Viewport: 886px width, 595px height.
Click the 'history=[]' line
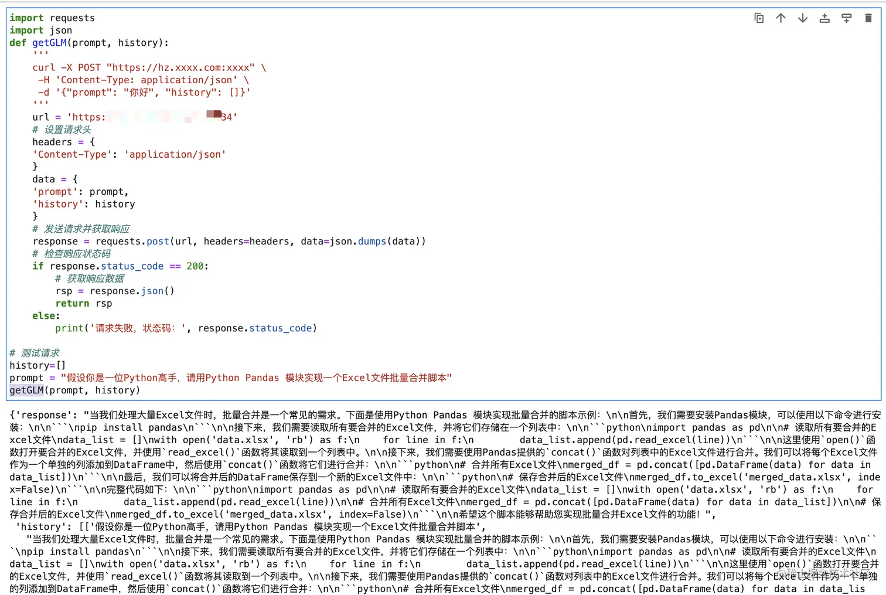click(x=38, y=365)
